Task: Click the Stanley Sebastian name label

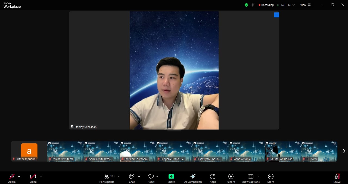Action: (x=86, y=127)
